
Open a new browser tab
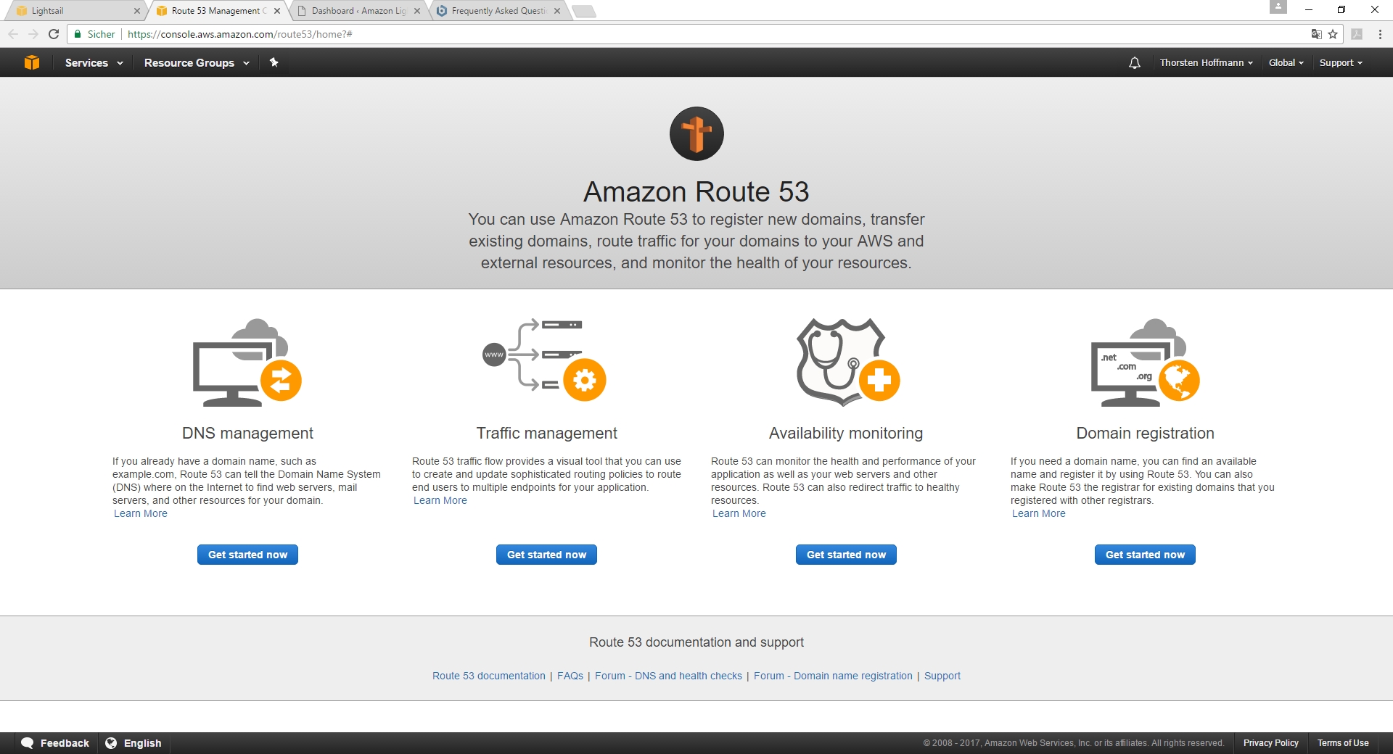click(584, 11)
